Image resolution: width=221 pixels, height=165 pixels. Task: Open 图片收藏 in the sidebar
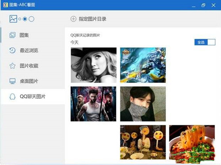(33, 66)
